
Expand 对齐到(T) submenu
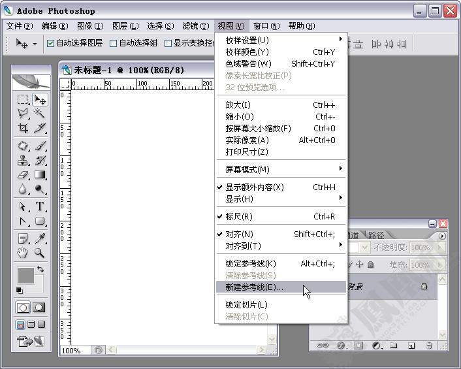coord(281,246)
